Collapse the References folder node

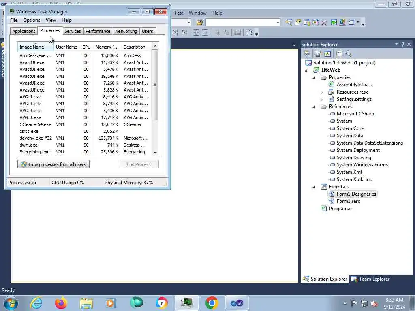(x=314, y=107)
